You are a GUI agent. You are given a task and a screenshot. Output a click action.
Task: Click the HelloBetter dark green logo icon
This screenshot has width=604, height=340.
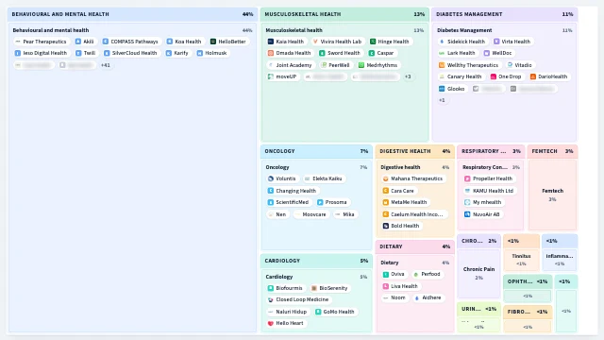(x=213, y=42)
